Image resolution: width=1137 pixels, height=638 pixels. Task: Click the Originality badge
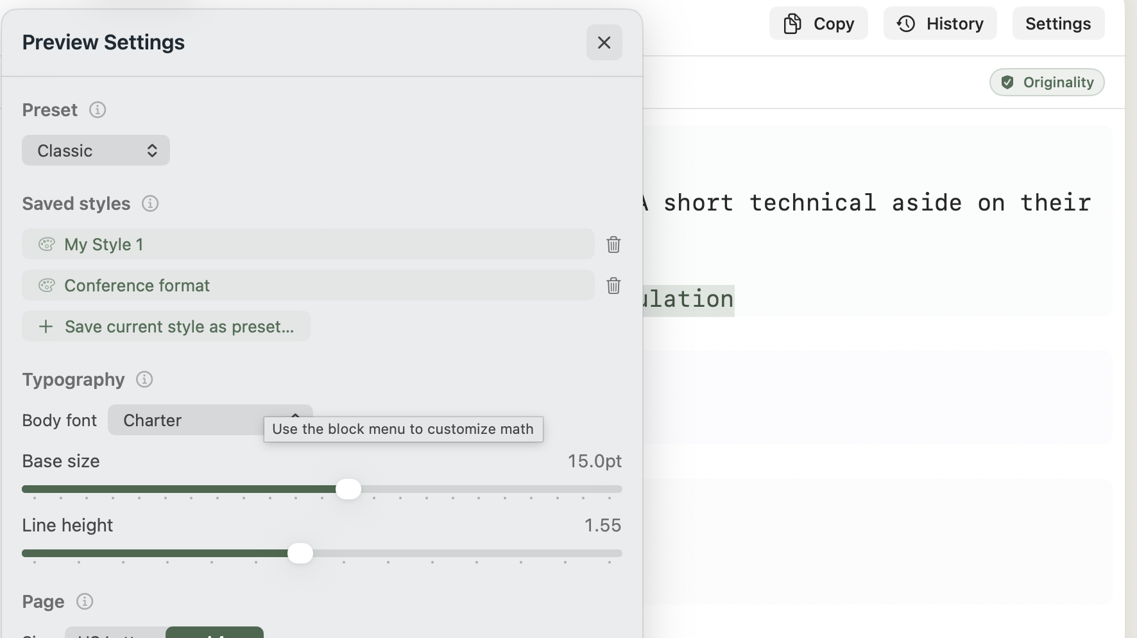(1047, 82)
